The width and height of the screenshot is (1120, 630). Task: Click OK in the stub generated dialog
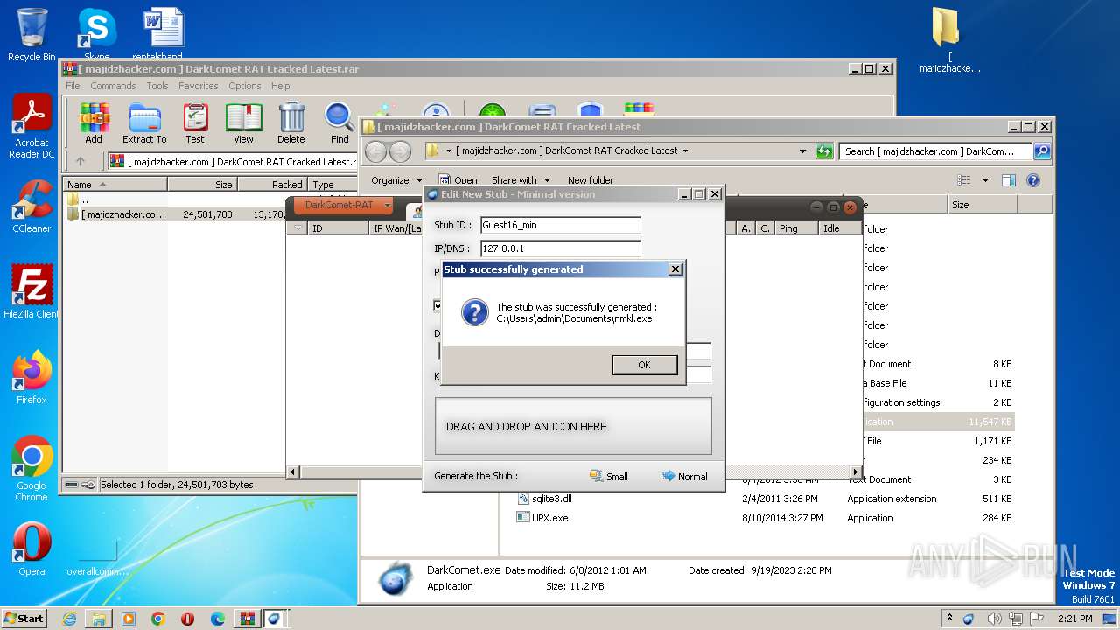[645, 365]
